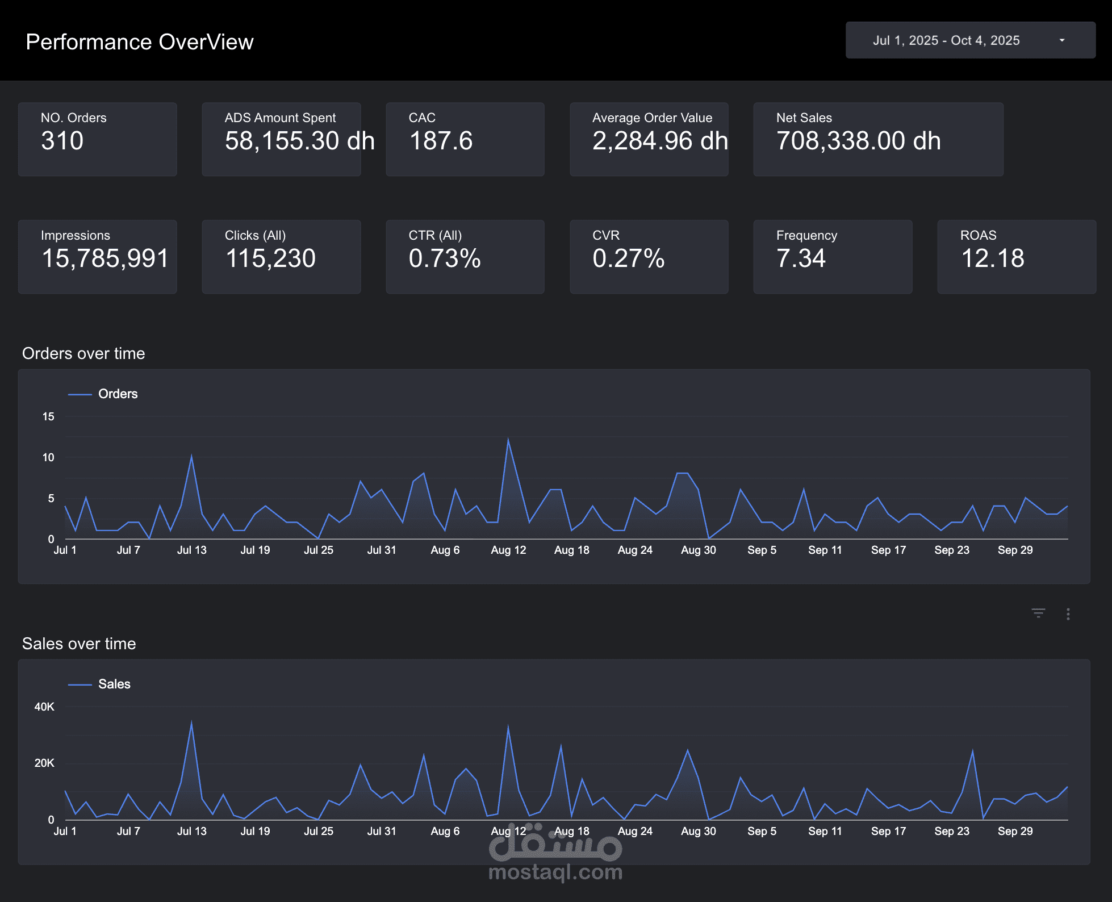1112x902 pixels.
Task: Select the NO. Orders scorecard
Action: click(97, 139)
